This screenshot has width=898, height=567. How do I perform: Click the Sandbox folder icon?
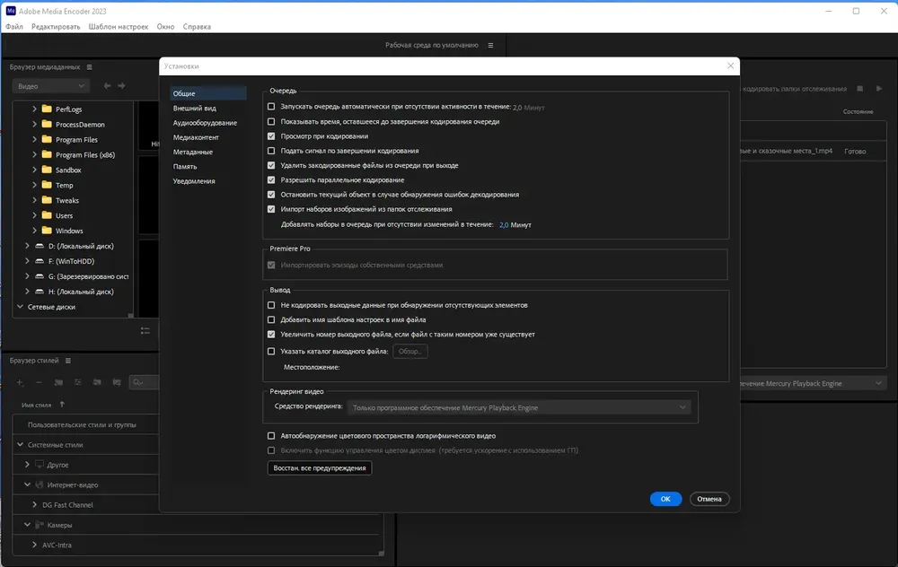(47, 170)
